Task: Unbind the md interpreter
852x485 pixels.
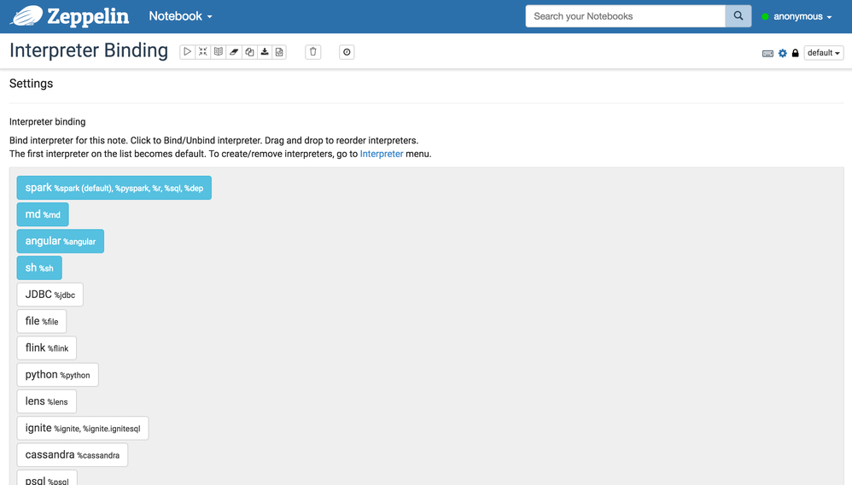Action: point(43,214)
